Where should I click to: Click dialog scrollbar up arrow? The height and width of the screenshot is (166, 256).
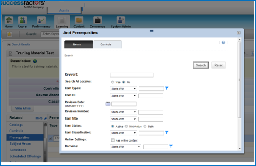tap(239, 40)
